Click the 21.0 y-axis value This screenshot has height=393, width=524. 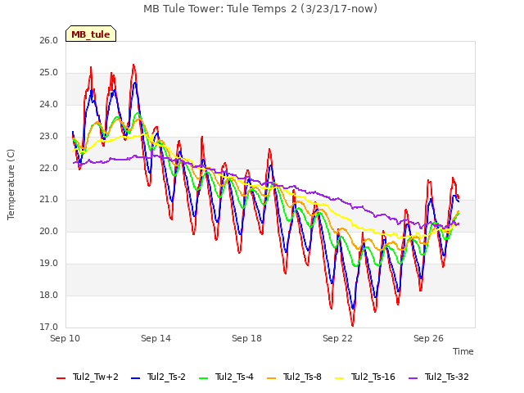click(49, 200)
